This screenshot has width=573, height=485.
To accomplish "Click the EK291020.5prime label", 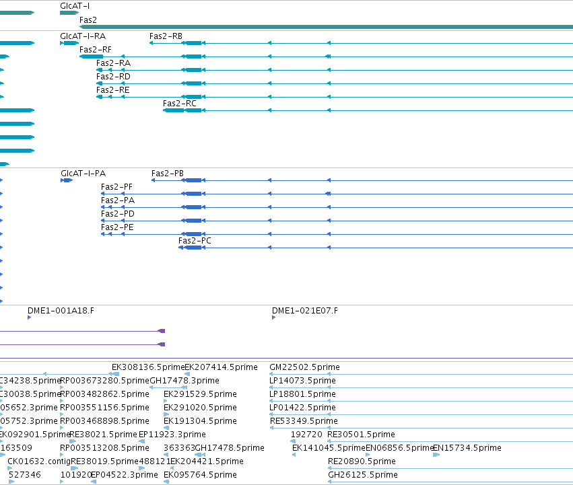I will point(200,408).
